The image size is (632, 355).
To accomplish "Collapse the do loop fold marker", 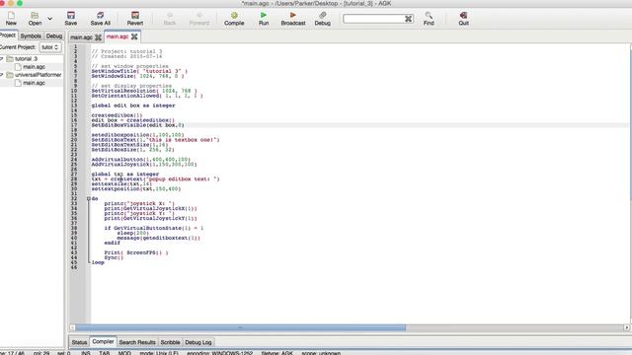I will 88,199.
